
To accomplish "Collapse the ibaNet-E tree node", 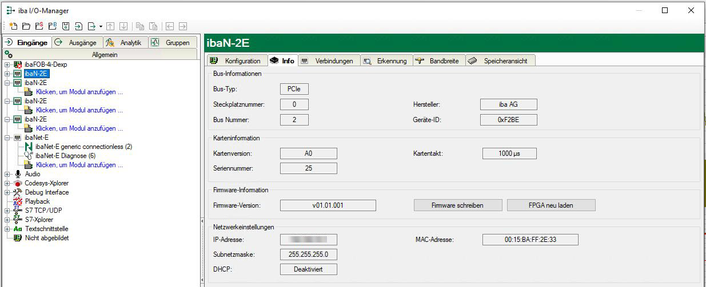I will tap(7, 138).
